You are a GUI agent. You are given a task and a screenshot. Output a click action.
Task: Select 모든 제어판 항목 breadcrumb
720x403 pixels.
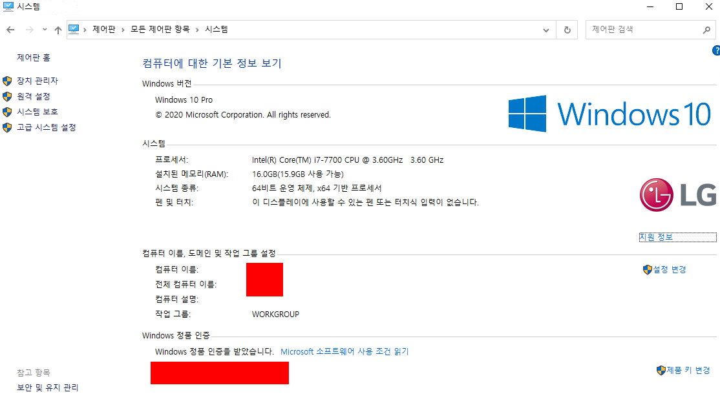point(160,29)
